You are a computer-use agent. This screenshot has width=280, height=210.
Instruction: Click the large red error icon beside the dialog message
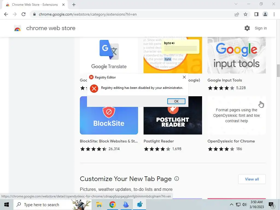[94, 88]
